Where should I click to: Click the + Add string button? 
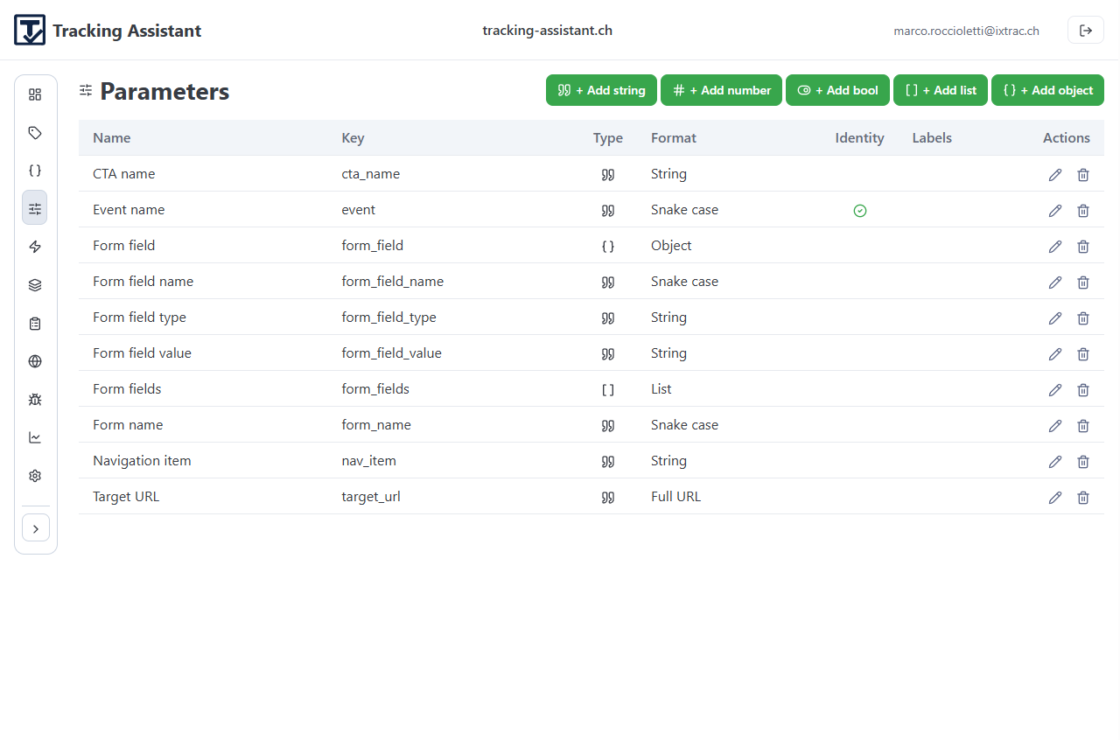click(x=601, y=90)
